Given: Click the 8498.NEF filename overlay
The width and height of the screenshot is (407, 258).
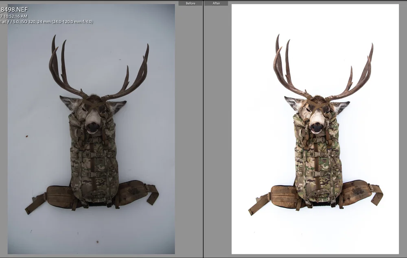Looking at the screenshot, I should click(x=14, y=10).
